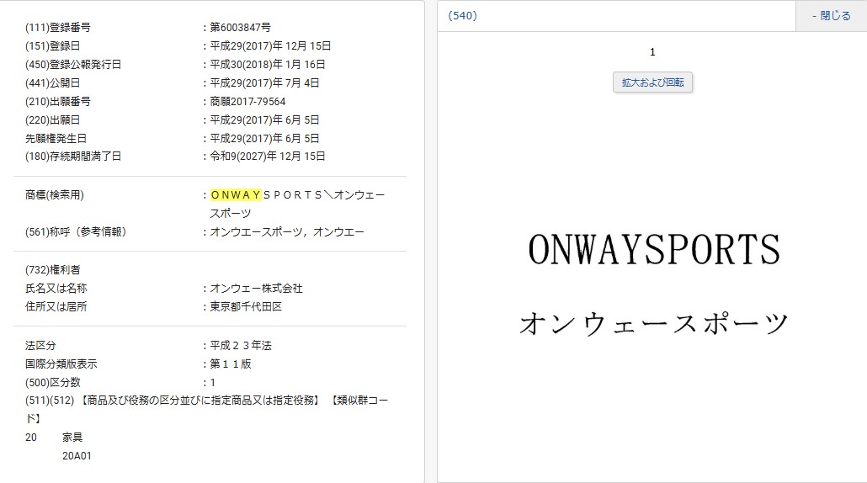Select similar group code 20A01
The image size is (867, 483).
tap(77, 456)
